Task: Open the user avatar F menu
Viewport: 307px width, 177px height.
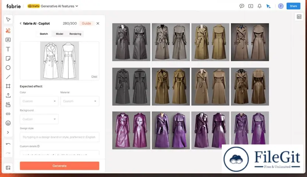Action: 281,6
